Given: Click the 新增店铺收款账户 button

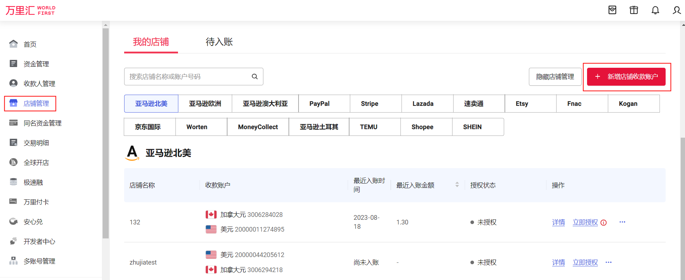Looking at the screenshot, I should (626, 77).
